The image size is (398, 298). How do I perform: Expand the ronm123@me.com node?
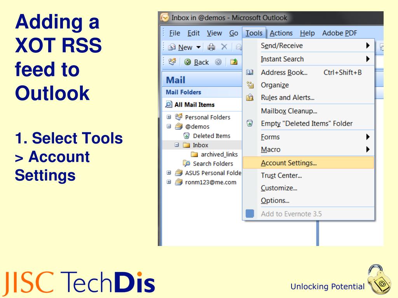(169, 182)
